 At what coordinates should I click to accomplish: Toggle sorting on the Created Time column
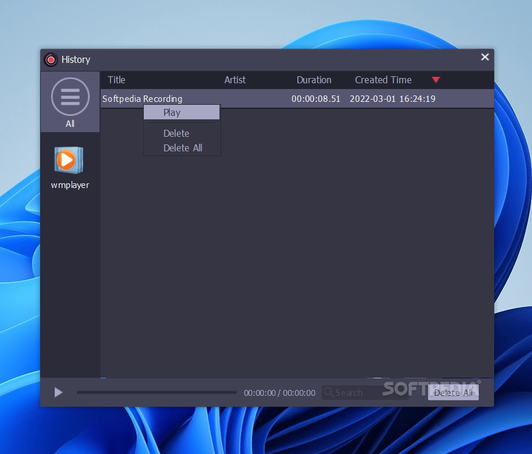point(383,80)
